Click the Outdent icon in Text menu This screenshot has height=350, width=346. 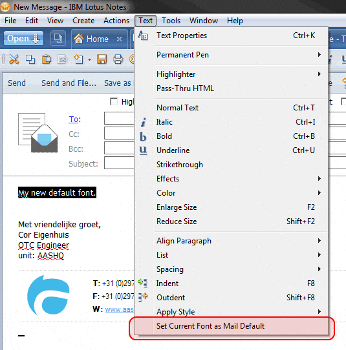[x=143, y=297]
